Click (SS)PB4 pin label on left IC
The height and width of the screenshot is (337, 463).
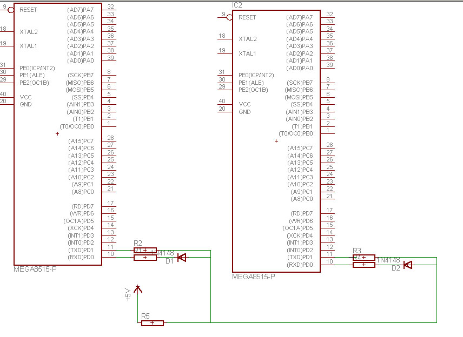83,97
